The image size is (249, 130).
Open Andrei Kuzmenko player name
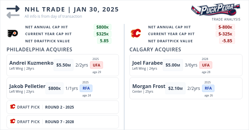[x=31, y=63]
